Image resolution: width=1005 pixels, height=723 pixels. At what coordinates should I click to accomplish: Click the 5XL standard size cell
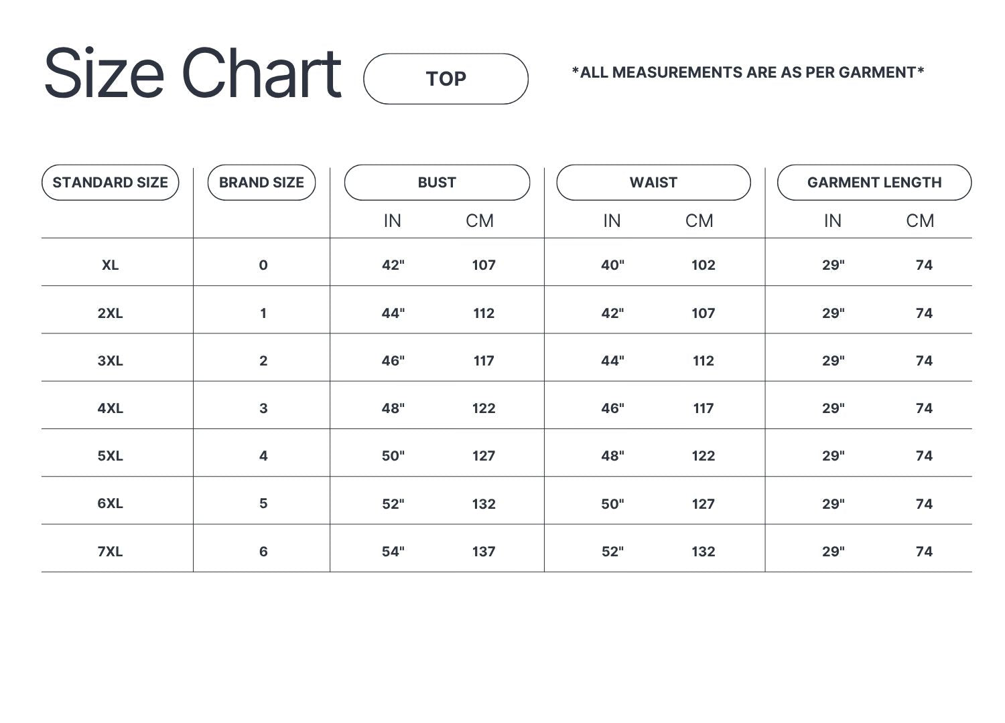click(111, 456)
